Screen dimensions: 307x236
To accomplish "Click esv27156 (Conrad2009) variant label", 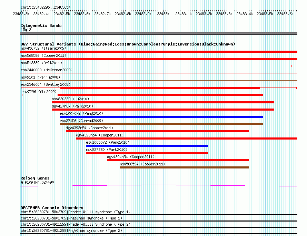I will (x=81, y=121).
